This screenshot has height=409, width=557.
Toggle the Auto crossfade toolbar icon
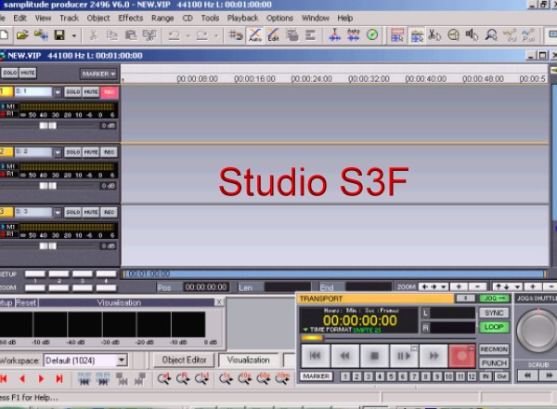[255, 35]
